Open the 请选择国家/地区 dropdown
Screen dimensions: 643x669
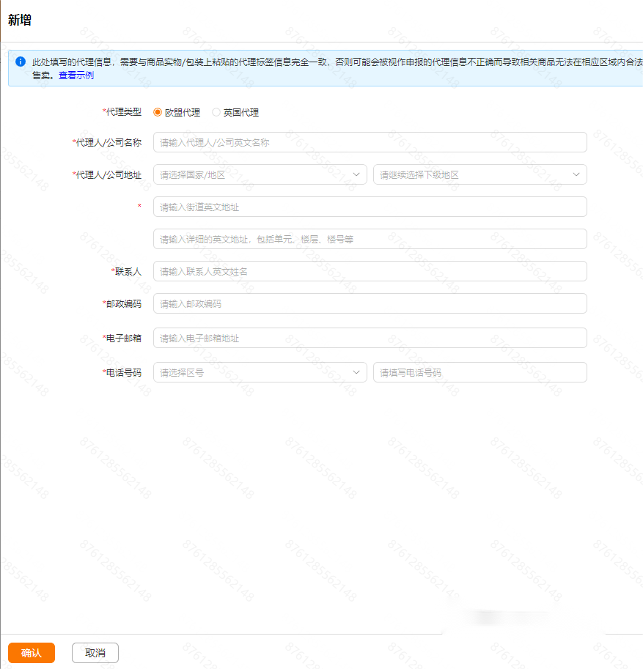click(257, 174)
